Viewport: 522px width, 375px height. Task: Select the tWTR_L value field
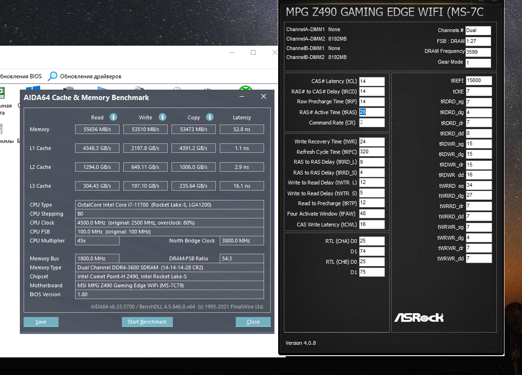coord(372,183)
